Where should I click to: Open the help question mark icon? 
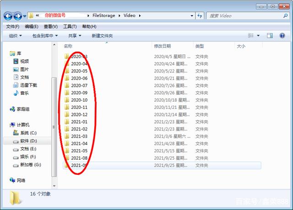click(282, 36)
